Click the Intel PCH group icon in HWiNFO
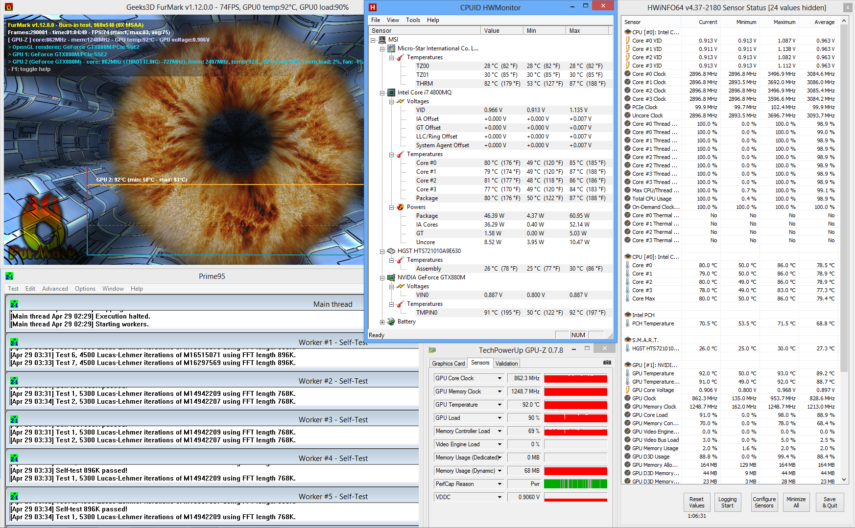This screenshot has width=855, height=528. [628, 315]
